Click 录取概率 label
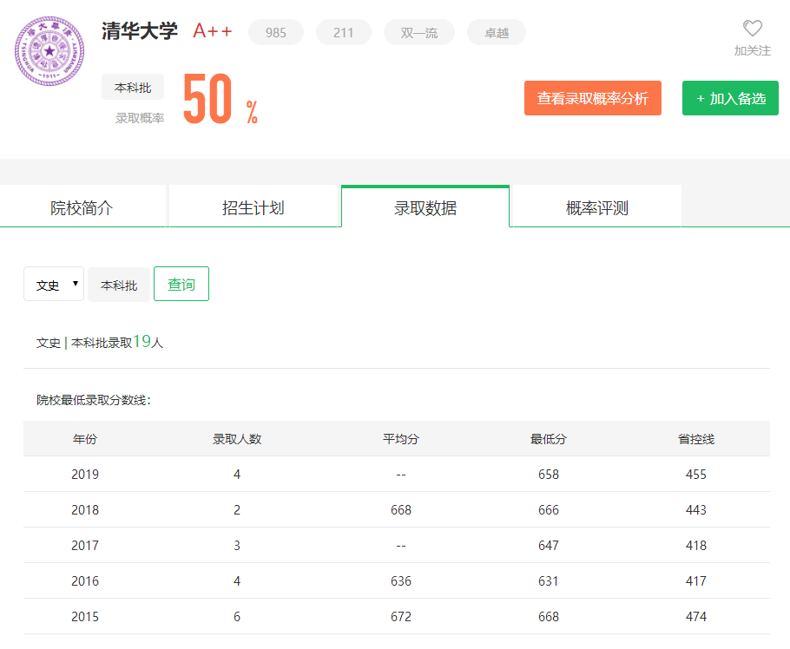Image resolution: width=790 pixels, height=649 pixels. [140, 118]
